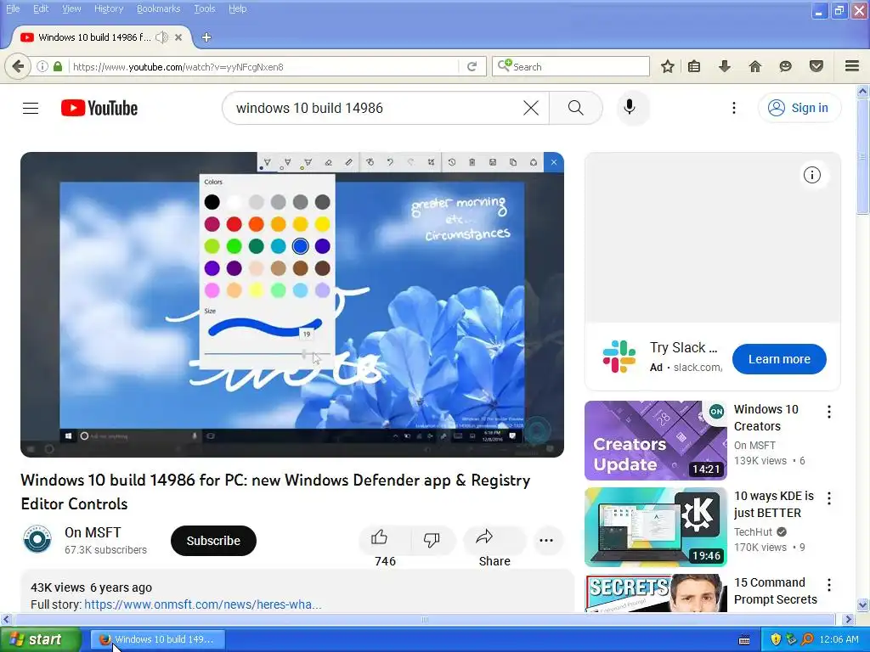
Task: Open more actions ellipsis under video
Action: (x=546, y=541)
